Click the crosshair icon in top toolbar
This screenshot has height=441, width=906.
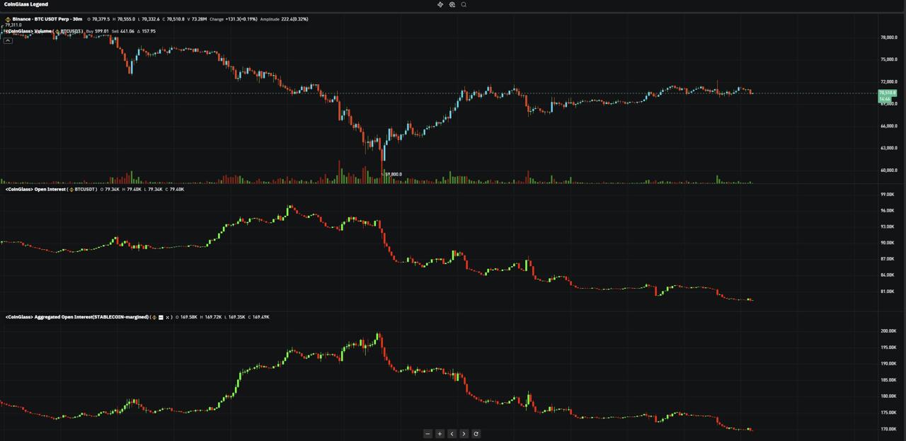tap(440, 5)
